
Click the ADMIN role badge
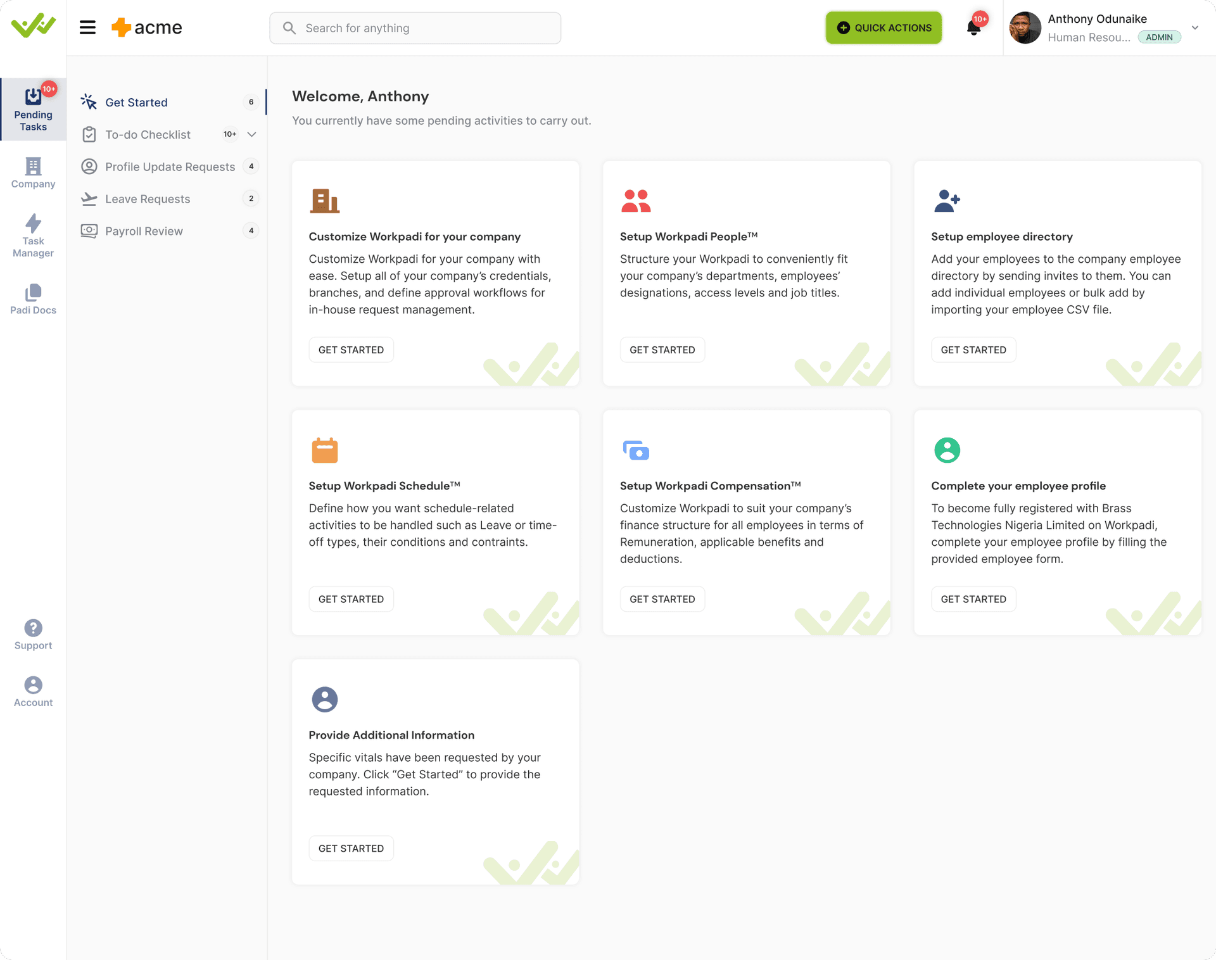pyautogui.click(x=1159, y=37)
